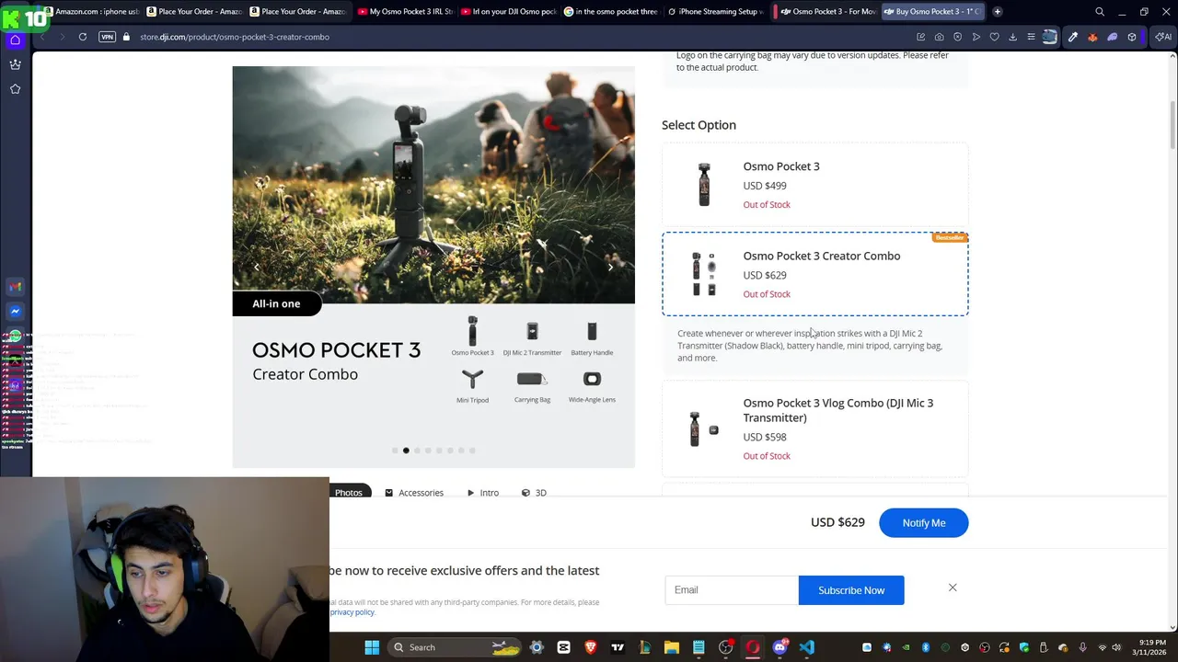Click the snapshot camera icon in toolbar
This screenshot has height=662, width=1178.
tap(939, 37)
